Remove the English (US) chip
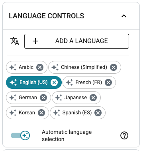Screen dimensions: 145x151 coord(54,82)
